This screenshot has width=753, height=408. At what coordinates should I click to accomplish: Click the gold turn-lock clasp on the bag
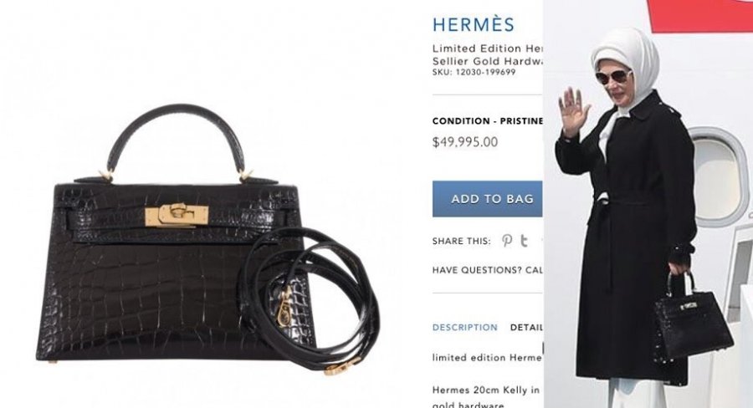(177, 216)
